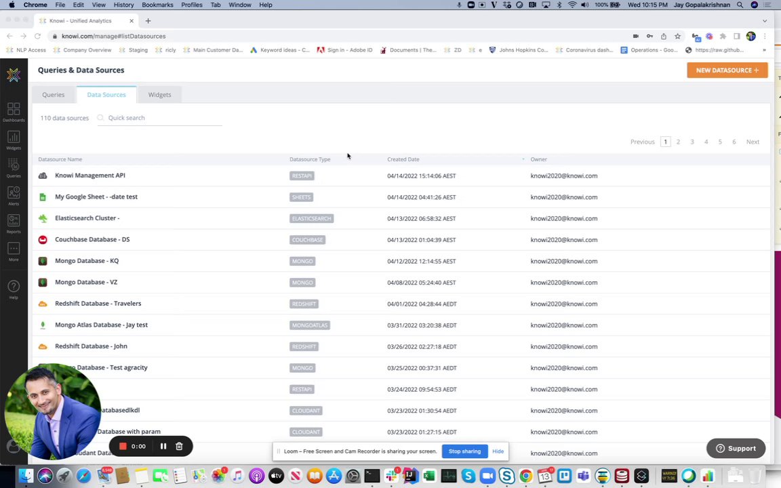Click the MONGOATLAS type badge

tap(310, 325)
